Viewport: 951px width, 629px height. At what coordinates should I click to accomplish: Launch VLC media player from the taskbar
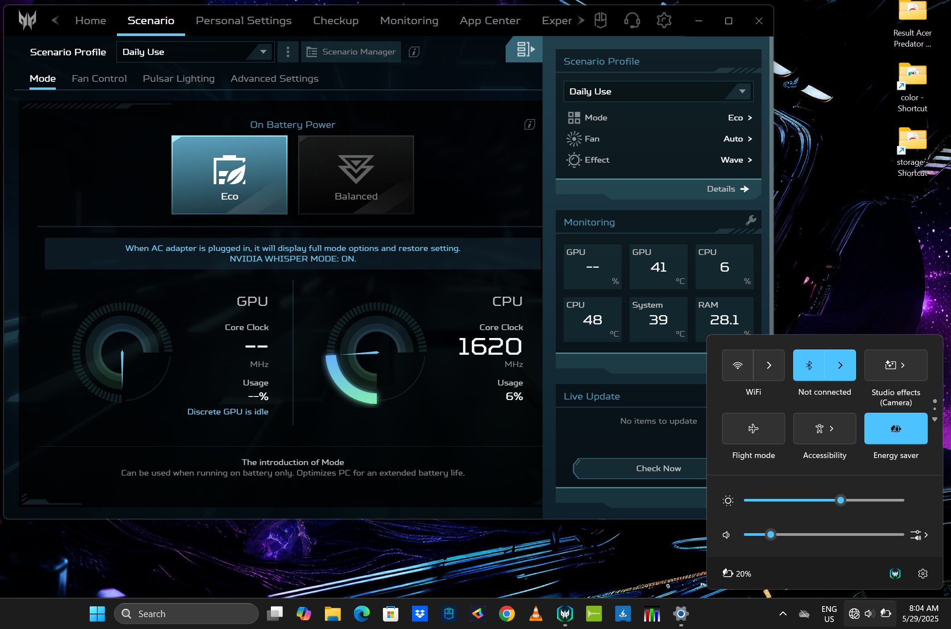point(536,614)
